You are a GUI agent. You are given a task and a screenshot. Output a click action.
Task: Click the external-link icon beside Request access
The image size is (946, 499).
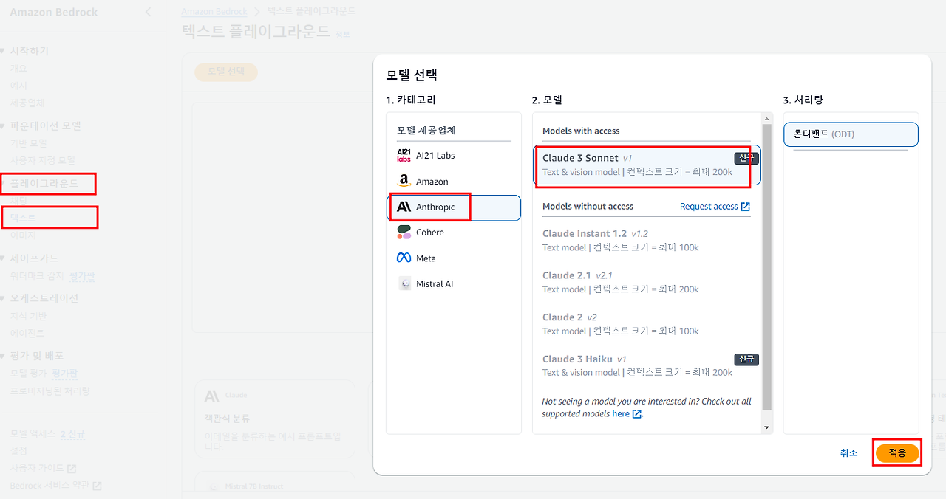click(x=746, y=207)
